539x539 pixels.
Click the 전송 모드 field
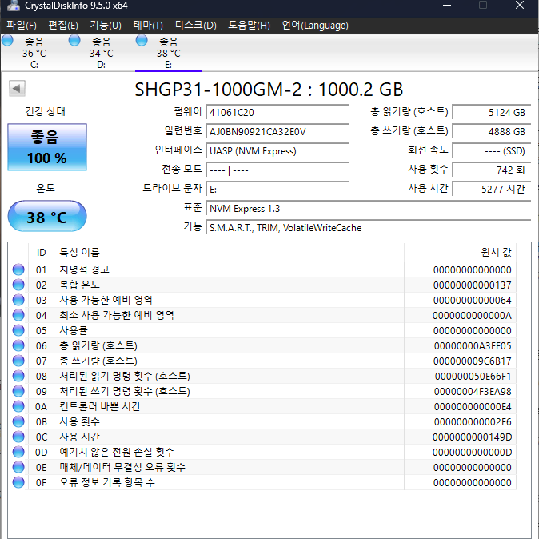(x=277, y=170)
